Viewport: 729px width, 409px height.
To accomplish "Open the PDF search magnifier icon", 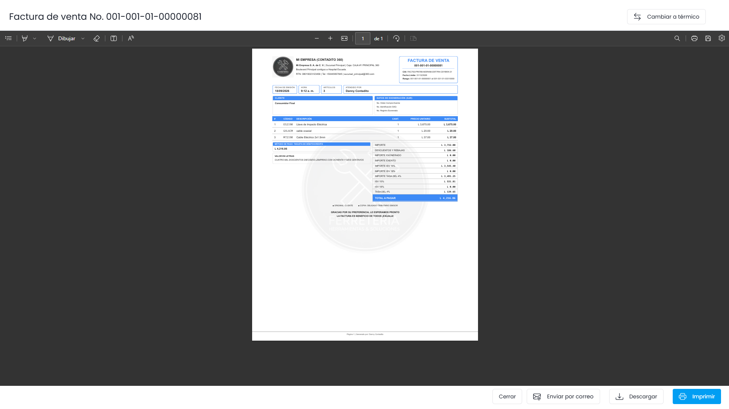I will tap(677, 38).
